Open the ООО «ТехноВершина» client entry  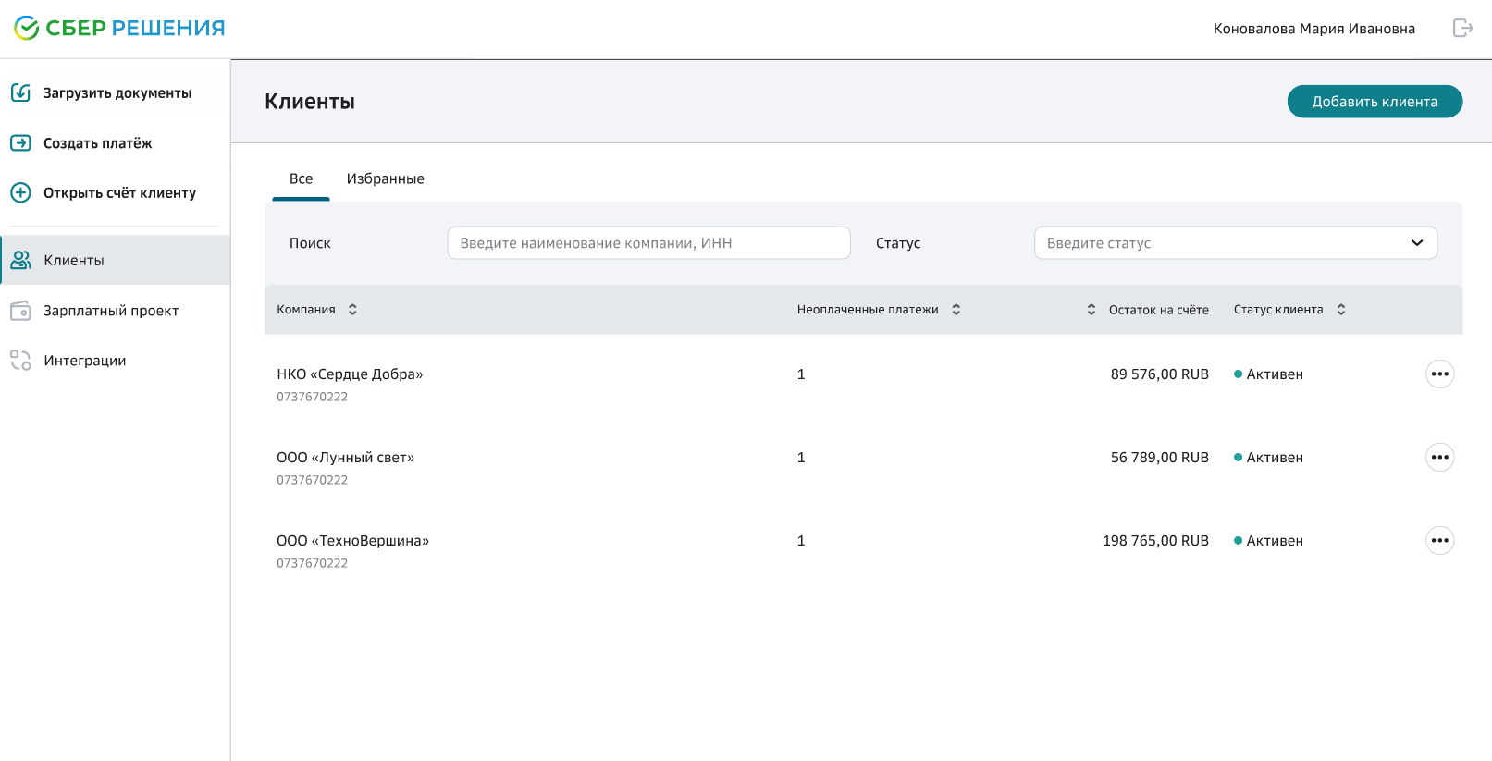(352, 541)
